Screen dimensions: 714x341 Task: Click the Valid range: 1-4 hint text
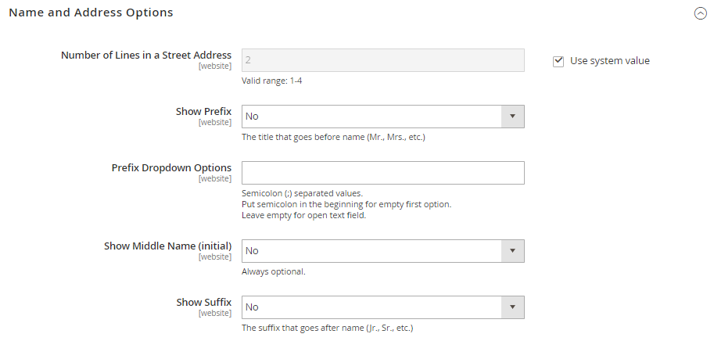point(272,81)
